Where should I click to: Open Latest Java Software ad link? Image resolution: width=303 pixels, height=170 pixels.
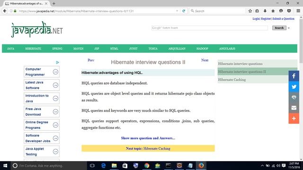(42, 85)
